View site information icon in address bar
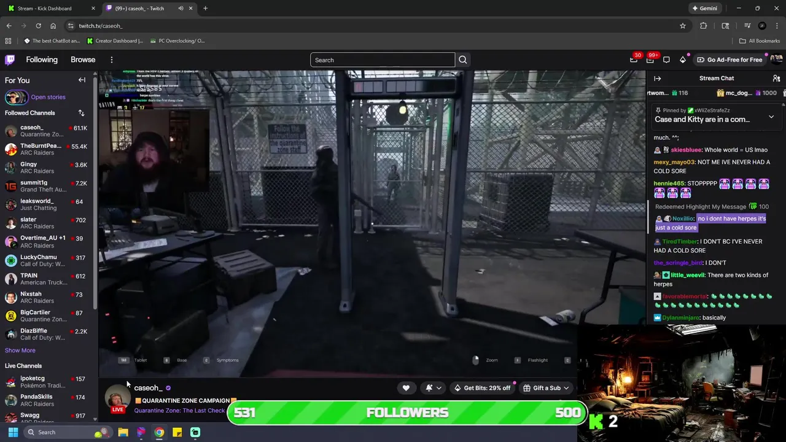The image size is (786, 442). point(71,26)
